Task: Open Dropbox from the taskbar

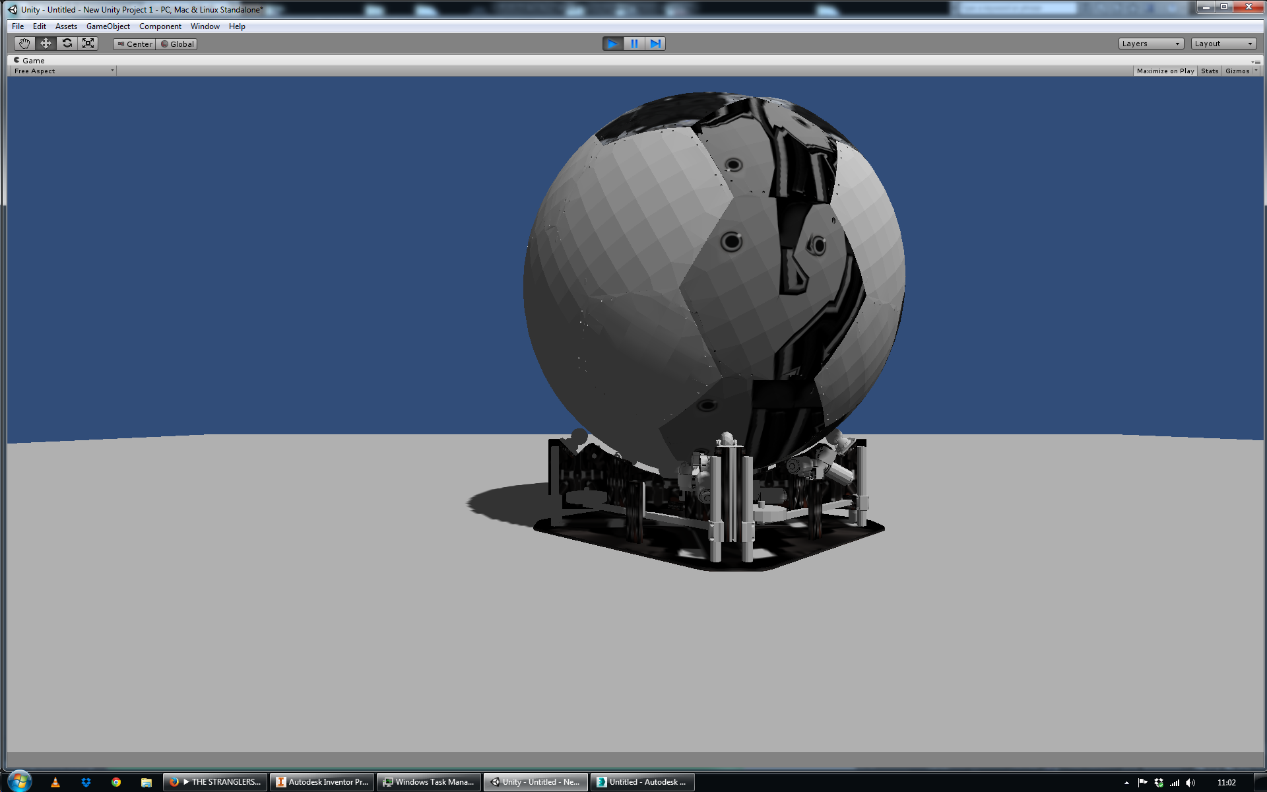Action: pyautogui.click(x=86, y=782)
